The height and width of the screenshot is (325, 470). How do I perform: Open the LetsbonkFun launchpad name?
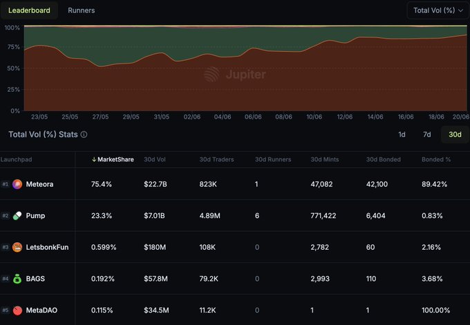point(47,247)
